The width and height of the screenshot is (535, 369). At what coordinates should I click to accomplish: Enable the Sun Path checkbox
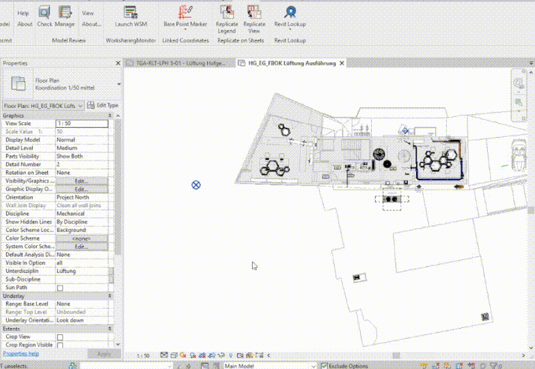(59, 288)
